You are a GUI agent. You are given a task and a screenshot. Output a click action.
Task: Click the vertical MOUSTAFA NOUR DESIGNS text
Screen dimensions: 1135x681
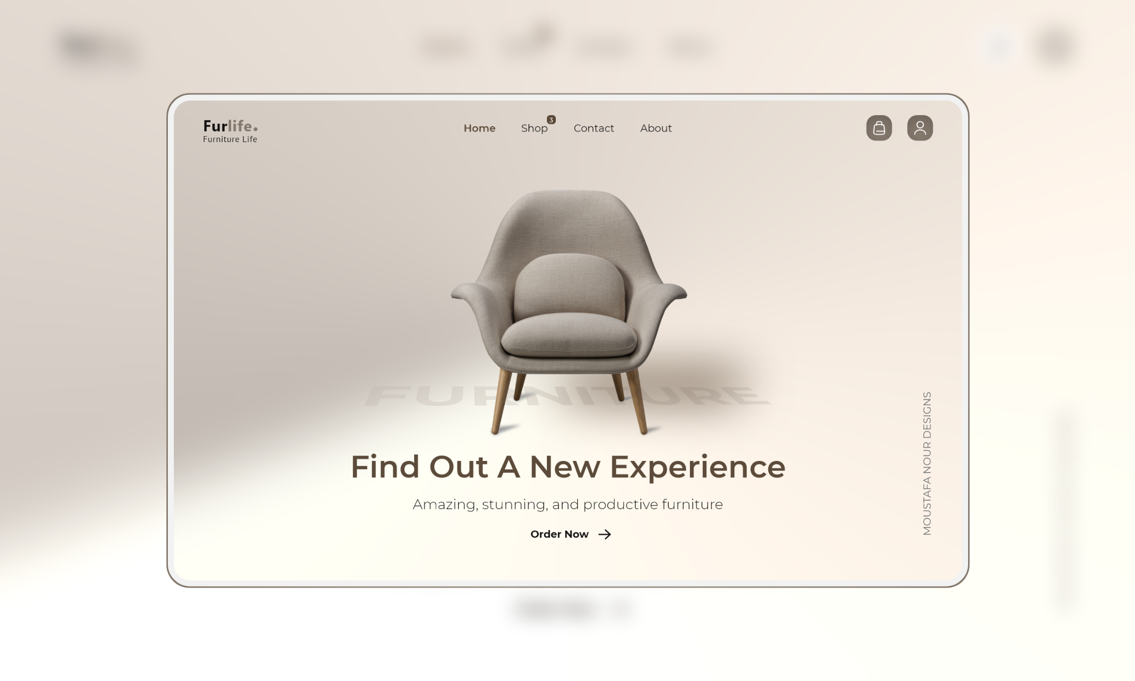click(927, 463)
